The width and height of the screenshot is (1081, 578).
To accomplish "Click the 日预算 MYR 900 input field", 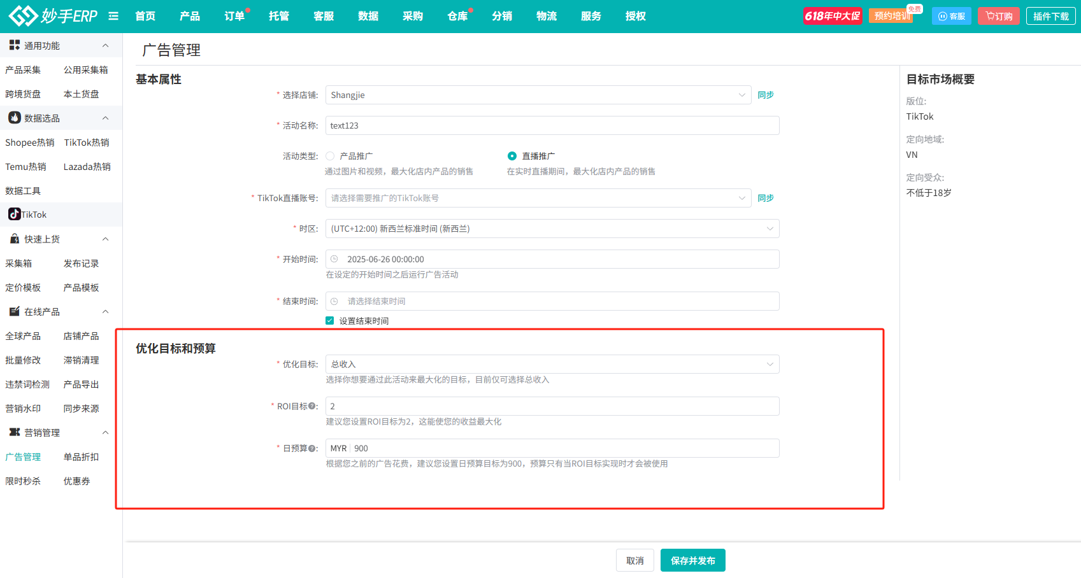I will point(552,448).
